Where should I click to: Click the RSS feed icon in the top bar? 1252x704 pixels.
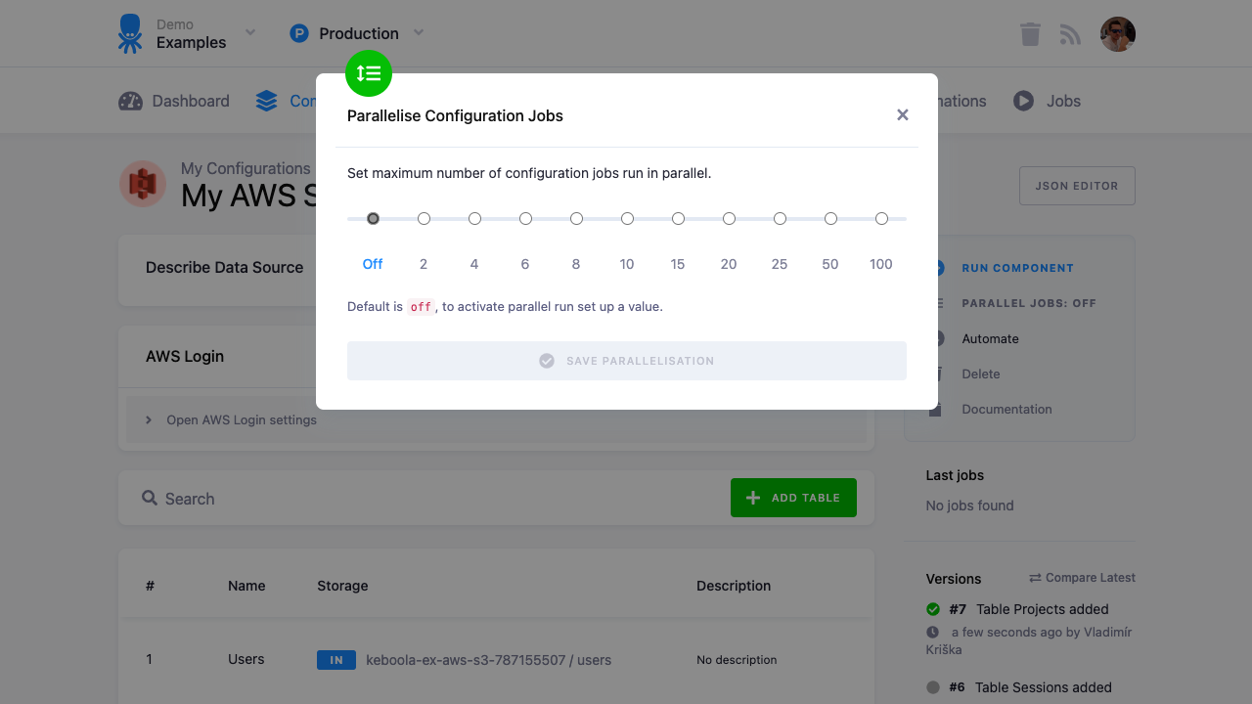pos(1070,33)
